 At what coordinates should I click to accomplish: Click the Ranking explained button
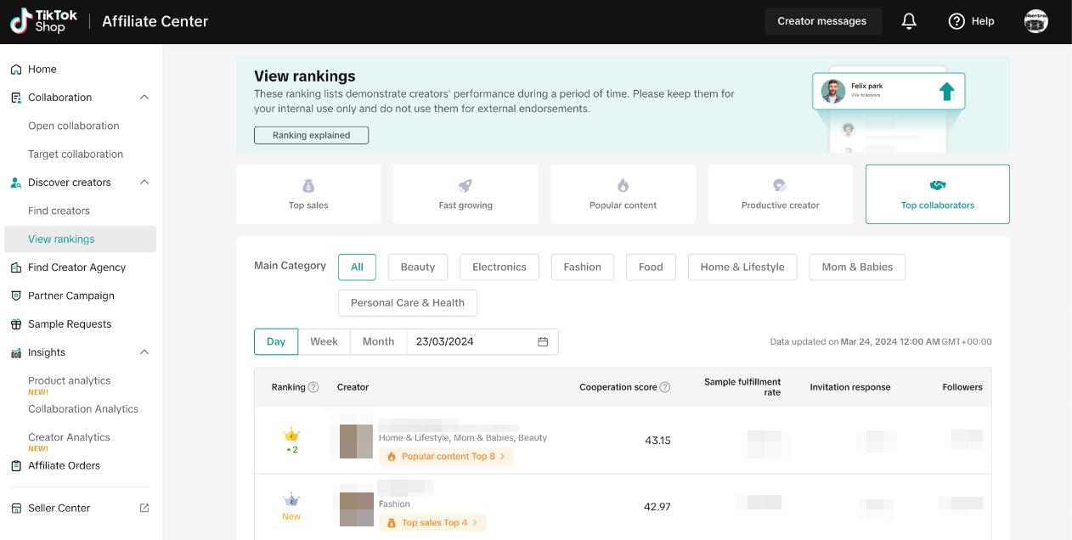tap(311, 135)
